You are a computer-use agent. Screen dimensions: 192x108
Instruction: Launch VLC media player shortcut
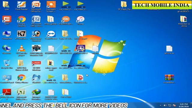(x=22, y=49)
